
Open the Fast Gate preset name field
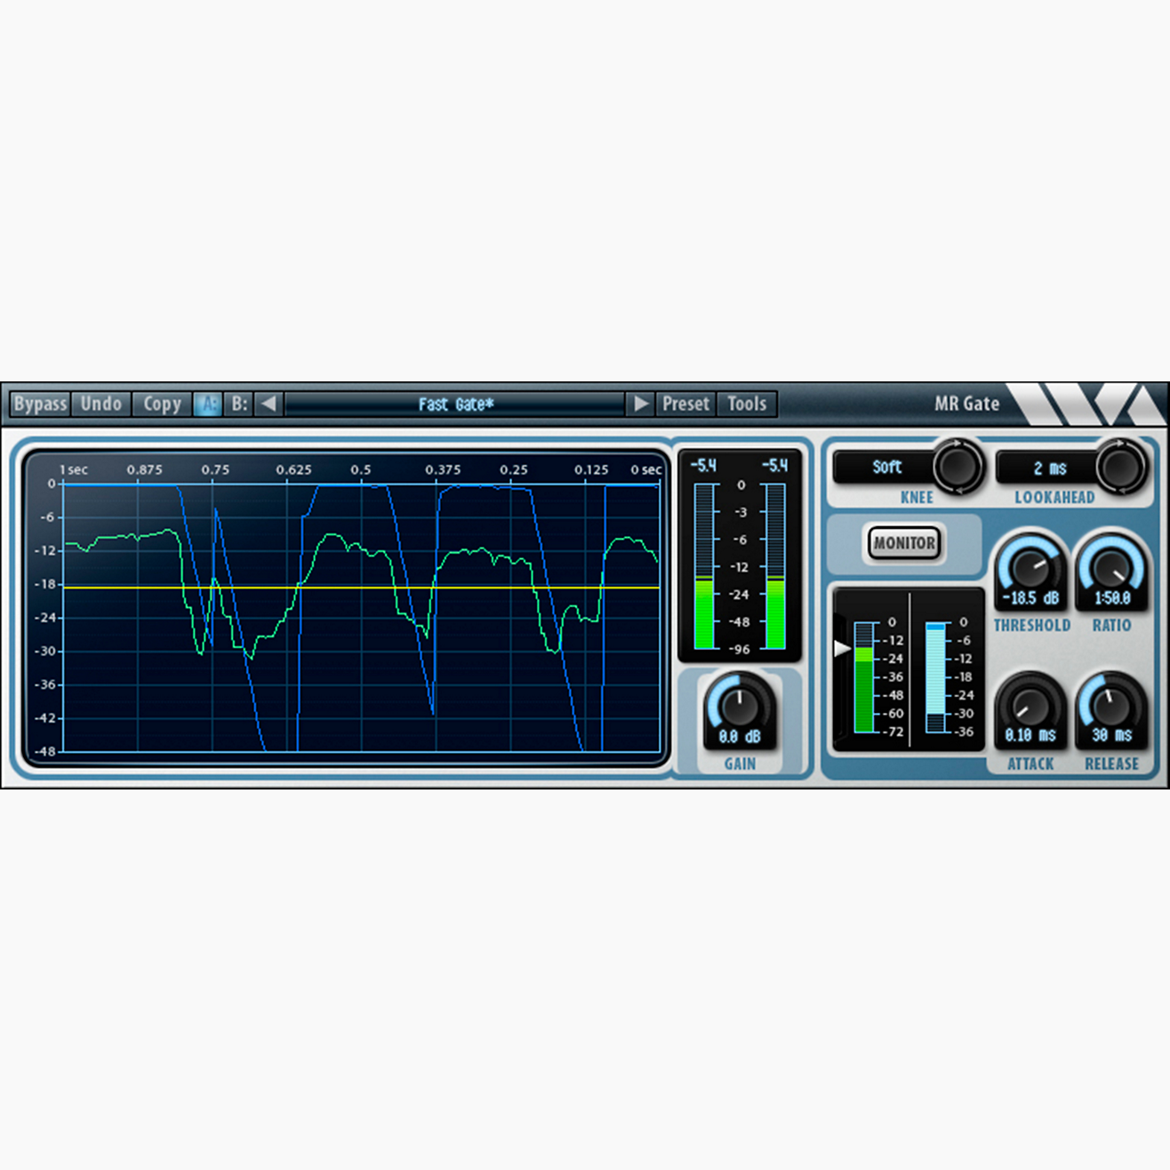coord(455,405)
